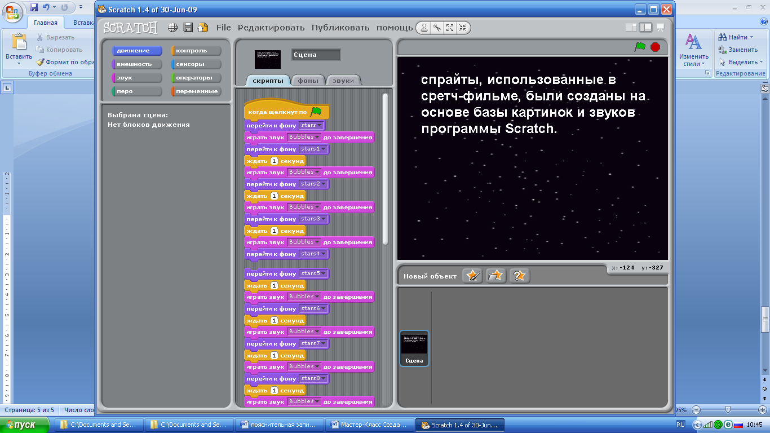The width and height of the screenshot is (770, 433).
Task: Select the звук block category
Action: click(x=137, y=78)
